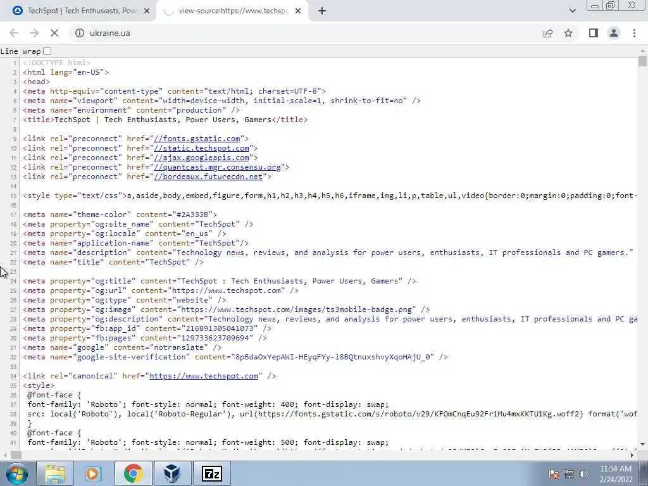Click the <!DOCTYPE html> line

click(x=56, y=63)
